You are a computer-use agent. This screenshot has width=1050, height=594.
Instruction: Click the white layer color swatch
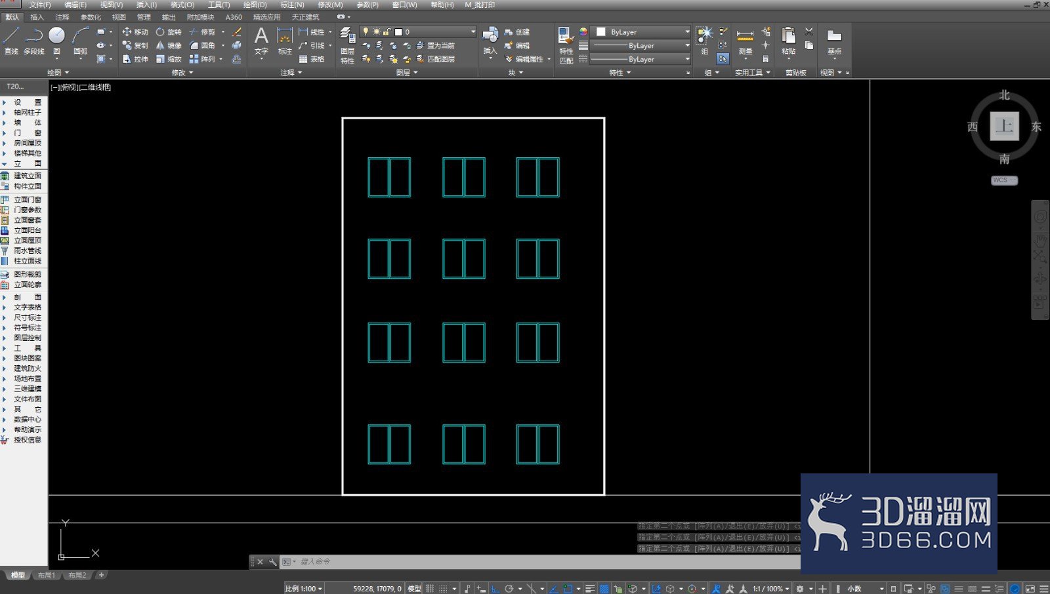coord(398,31)
